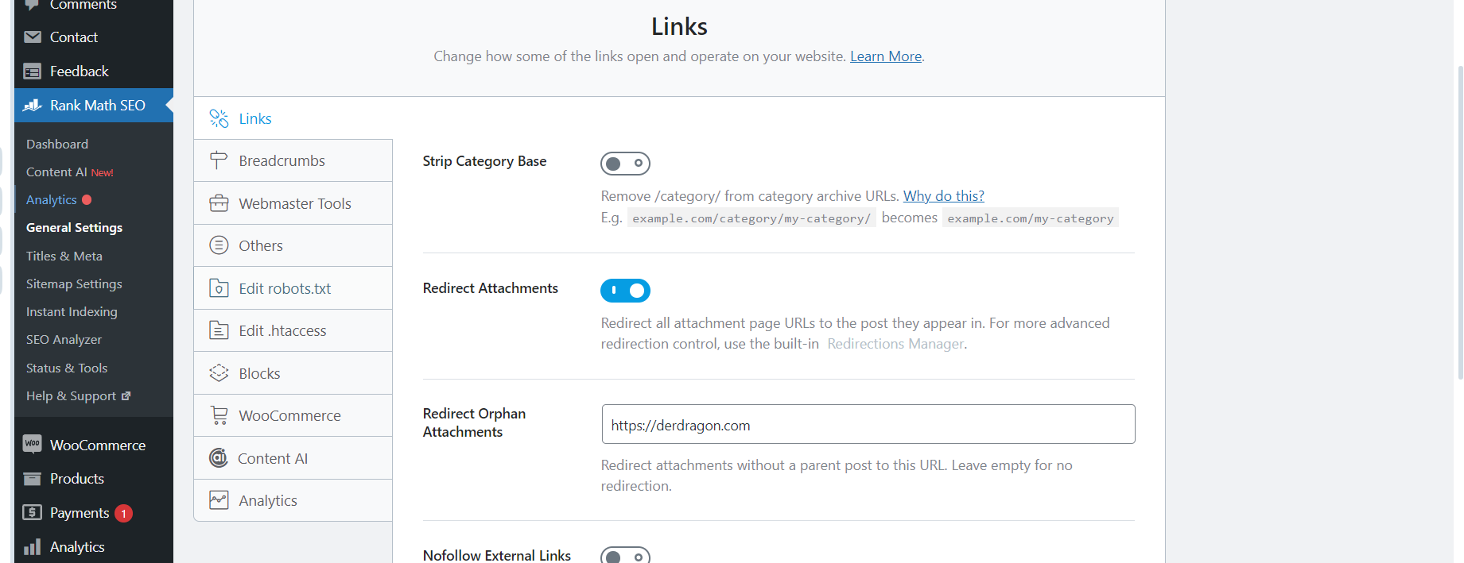Click the WooCommerce cart icon in settings
The width and height of the screenshot is (1464, 563).
[219, 415]
